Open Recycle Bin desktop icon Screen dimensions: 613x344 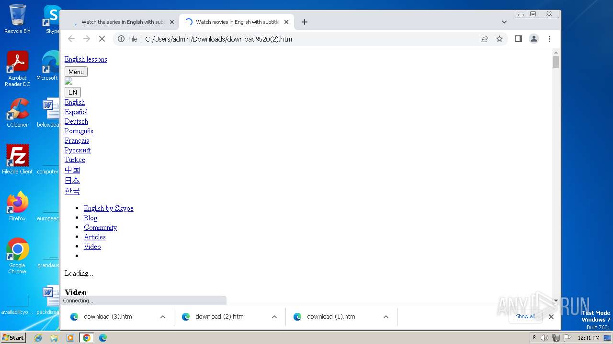(17, 19)
